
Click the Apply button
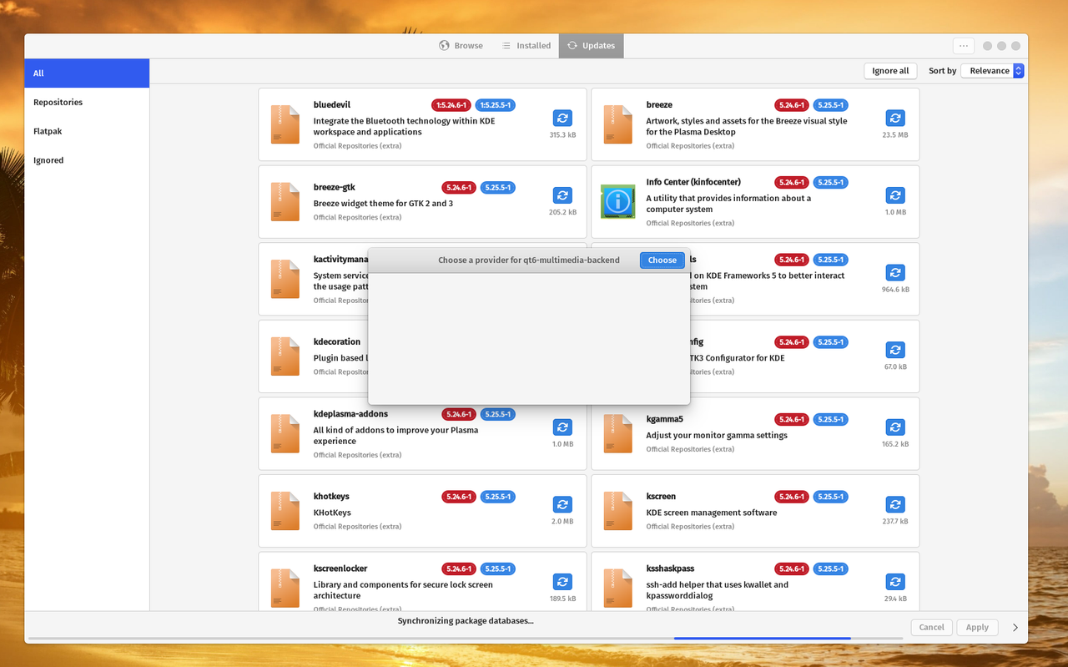977,627
